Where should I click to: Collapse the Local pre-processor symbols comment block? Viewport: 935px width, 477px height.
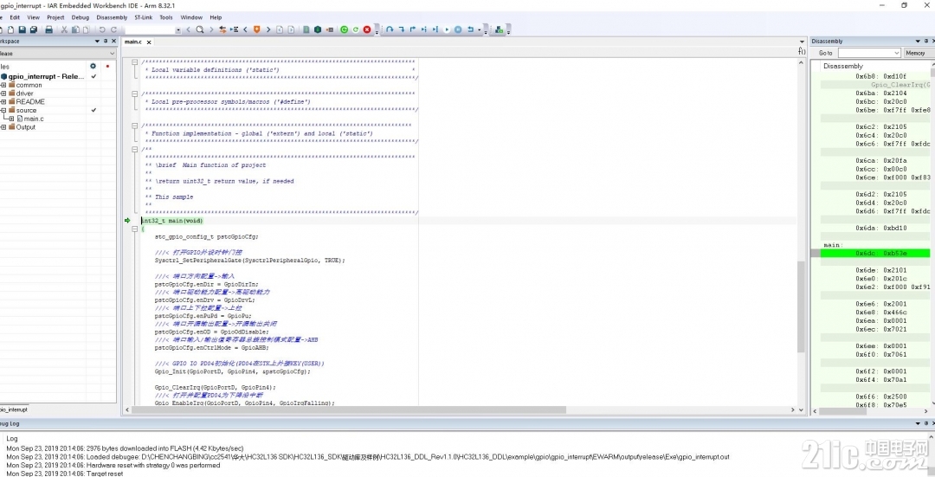(135, 93)
